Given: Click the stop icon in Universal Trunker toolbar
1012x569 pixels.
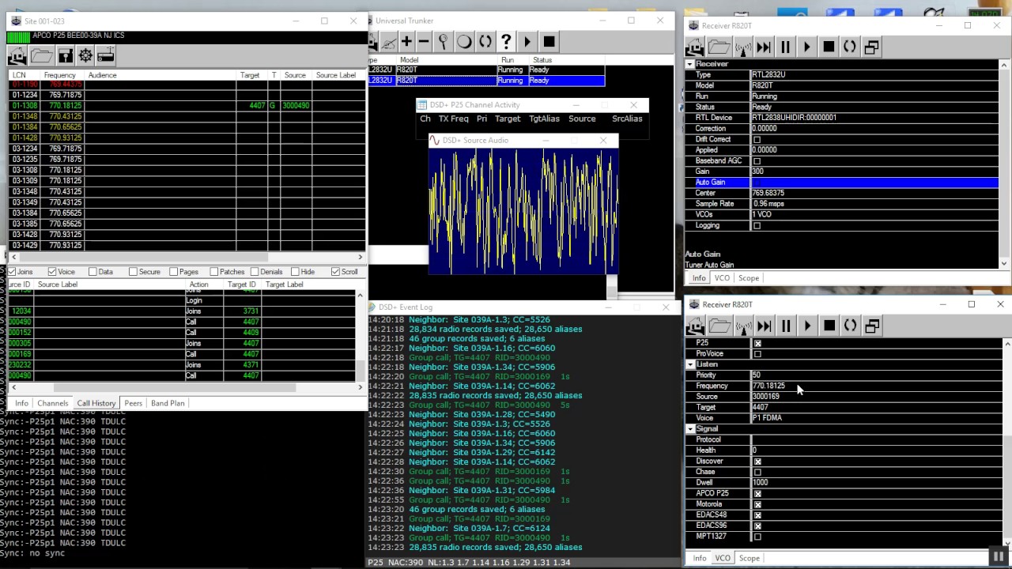Looking at the screenshot, I should tap(549, 42).
